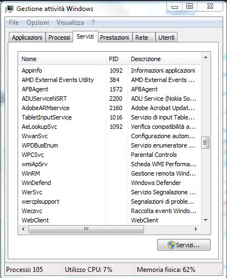
Task: Select the WerSvc service
Action: [x=32, y=192]
